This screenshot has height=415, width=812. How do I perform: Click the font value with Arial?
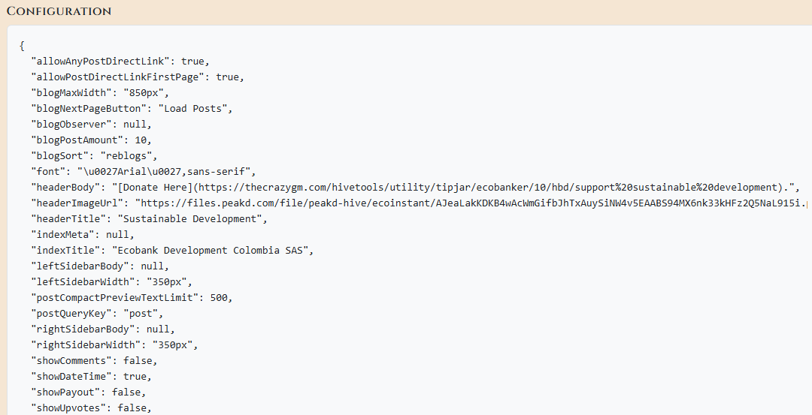(x=164, y=172)
